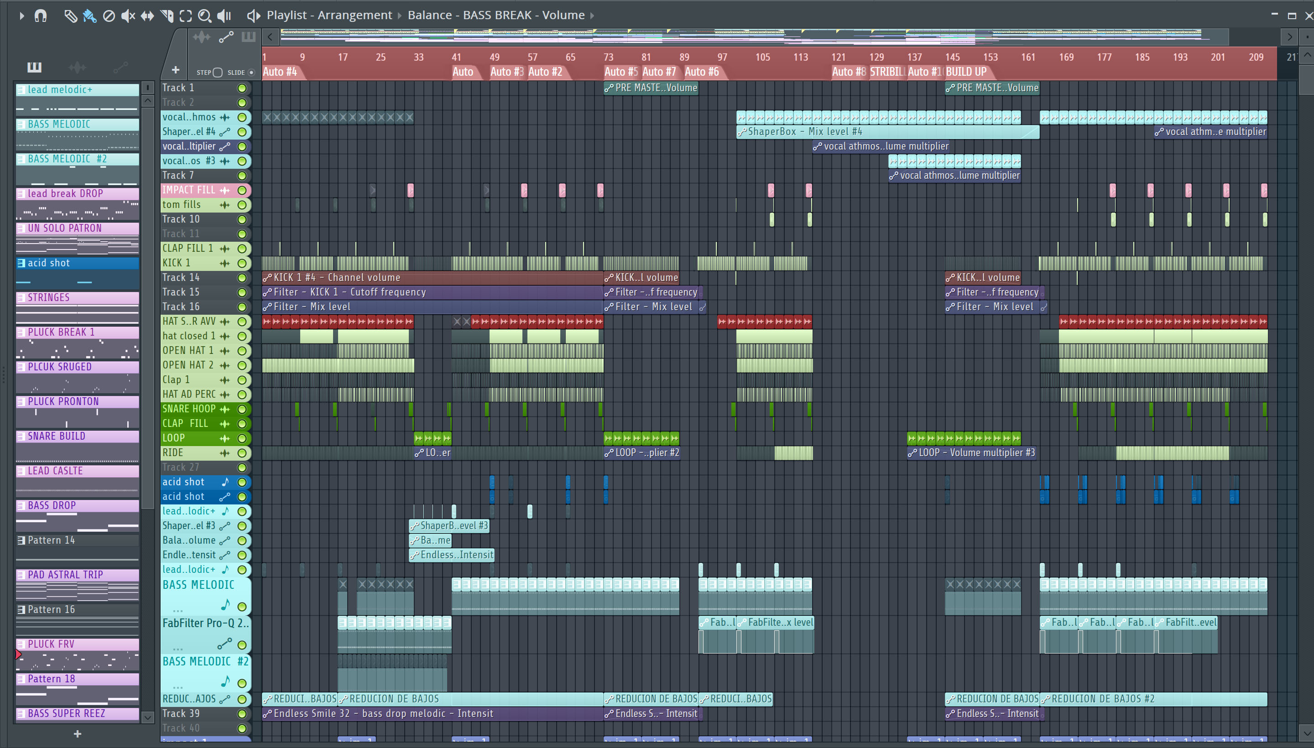
Task: Show automation clips filter in track header
Action: pos(226,36)
